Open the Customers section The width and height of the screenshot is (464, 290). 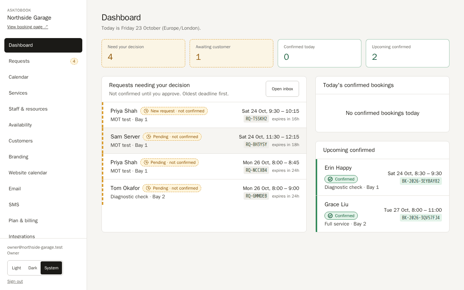(43, 141)
